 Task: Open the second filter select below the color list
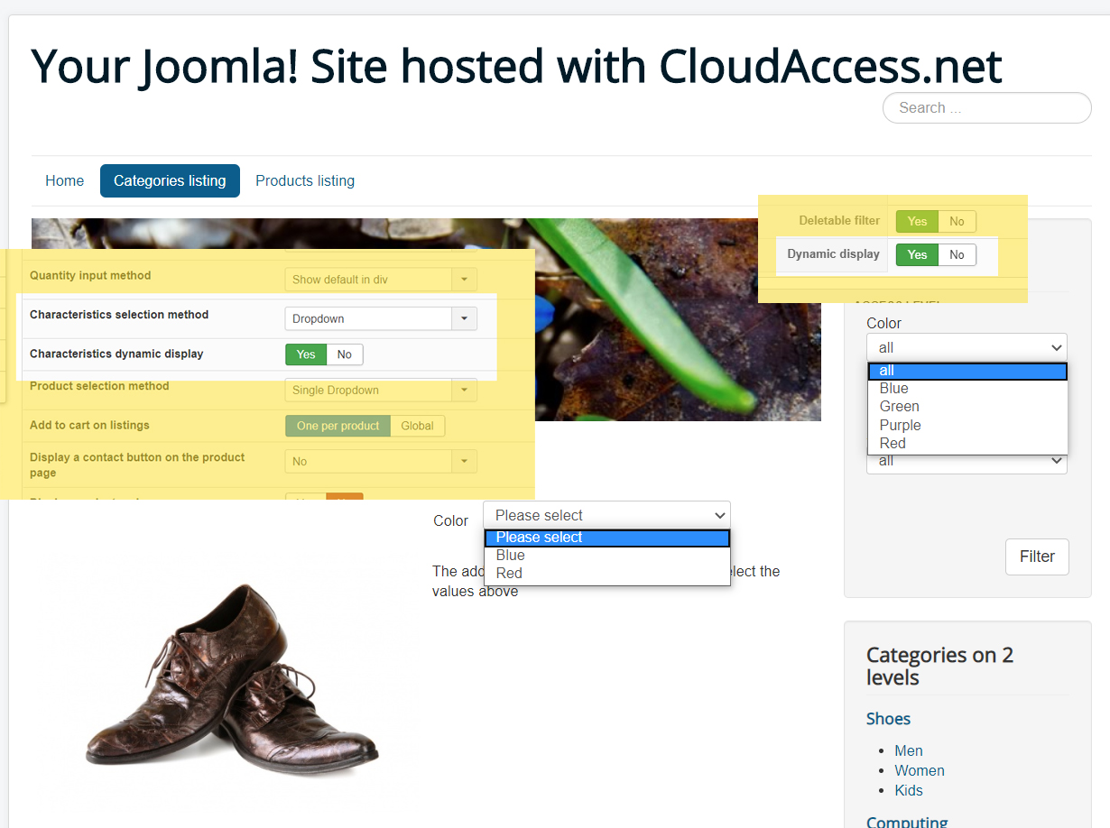(967, 464)
